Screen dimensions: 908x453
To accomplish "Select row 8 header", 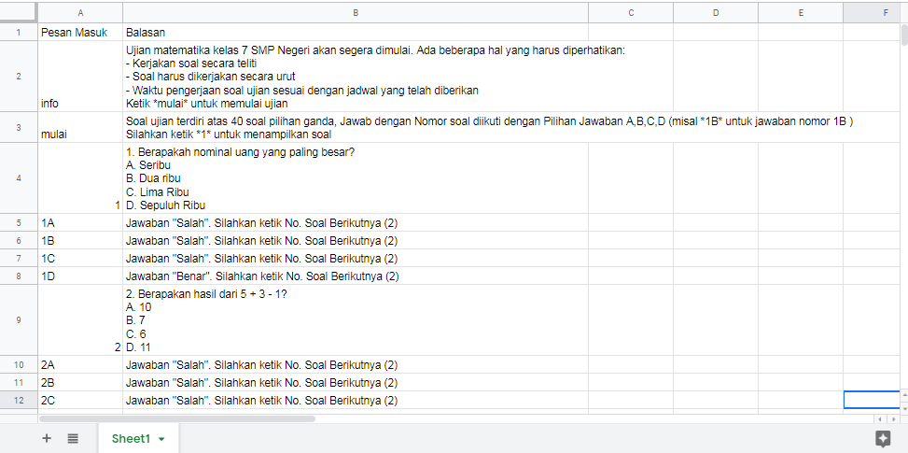I will tap(19, 276).
